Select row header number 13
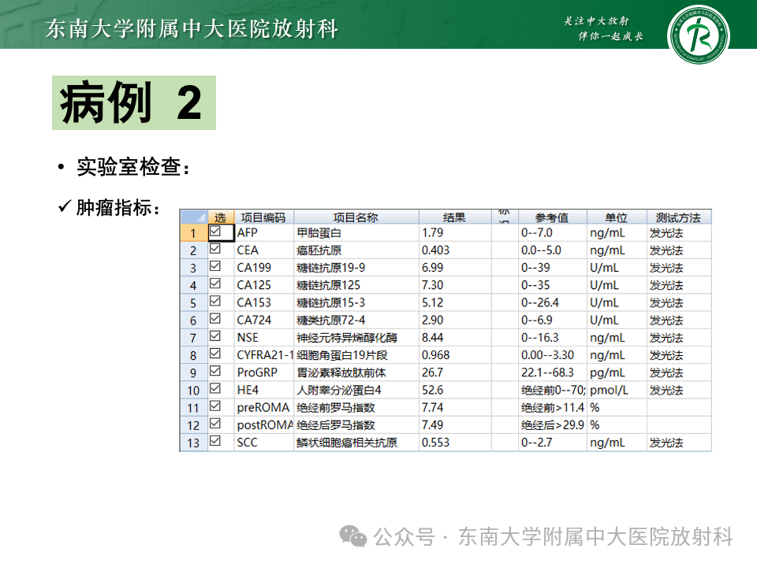Image resolution: width=757 pixels, height=567 pixels. pos(194,443)
